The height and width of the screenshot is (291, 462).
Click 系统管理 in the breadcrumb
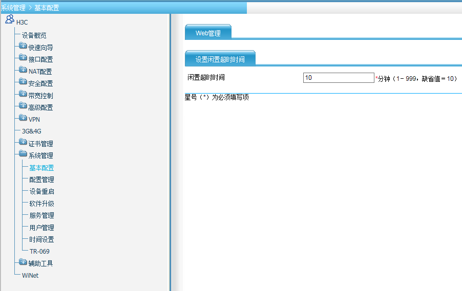(x=13, y=8)
